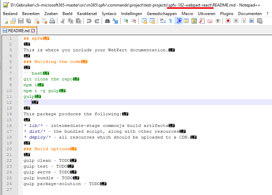Zoom out of the editor text
This screenshot has height=195, width=272.
134,21
